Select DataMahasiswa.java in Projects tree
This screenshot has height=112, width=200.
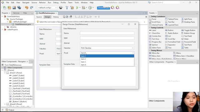pos(23,24)
